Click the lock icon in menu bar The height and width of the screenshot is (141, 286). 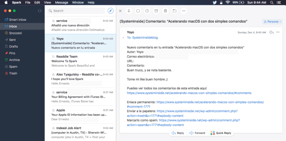[x=221, y=3]
